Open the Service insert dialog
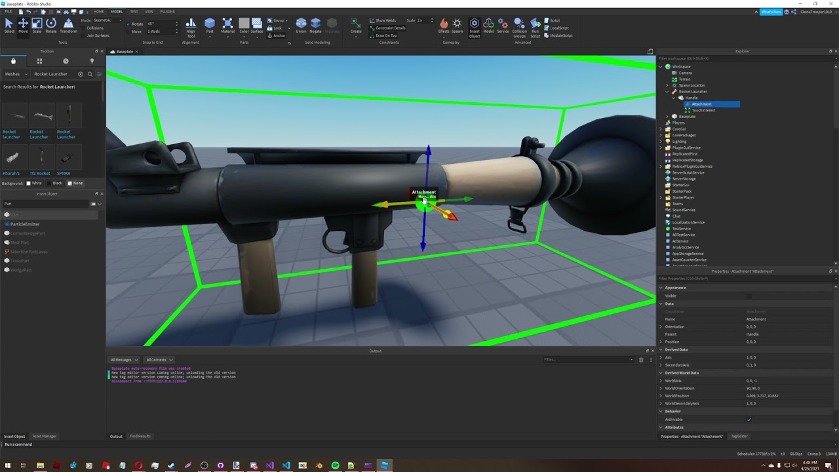The image size is (839, 472). coord(503,26)
